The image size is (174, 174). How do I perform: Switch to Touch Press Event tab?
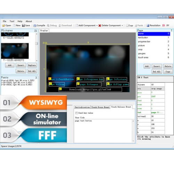click(100, 107)
